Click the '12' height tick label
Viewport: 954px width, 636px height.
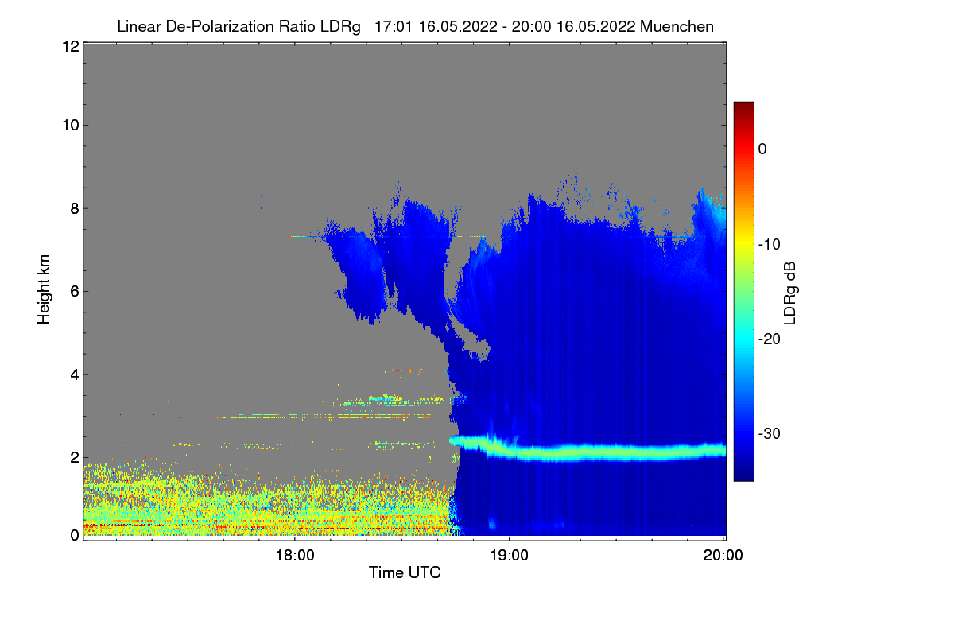pyautogui.click(x=69, y=47)
